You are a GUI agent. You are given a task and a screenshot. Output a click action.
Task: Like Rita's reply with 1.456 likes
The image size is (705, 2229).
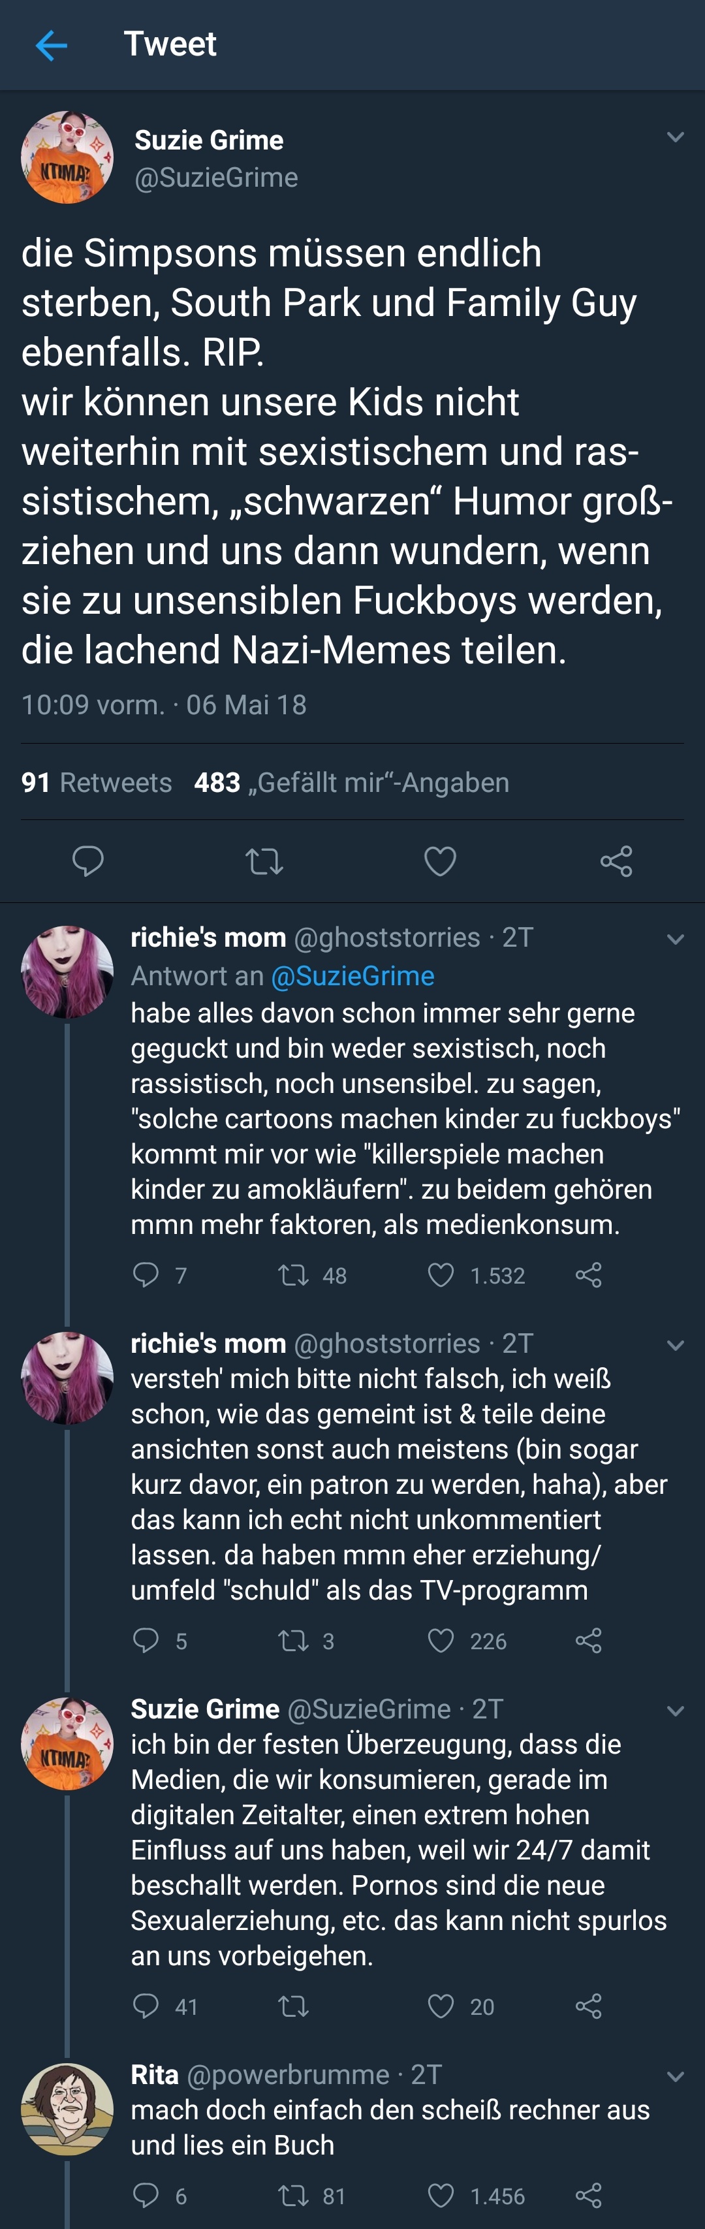click(x=441, y=2195)
